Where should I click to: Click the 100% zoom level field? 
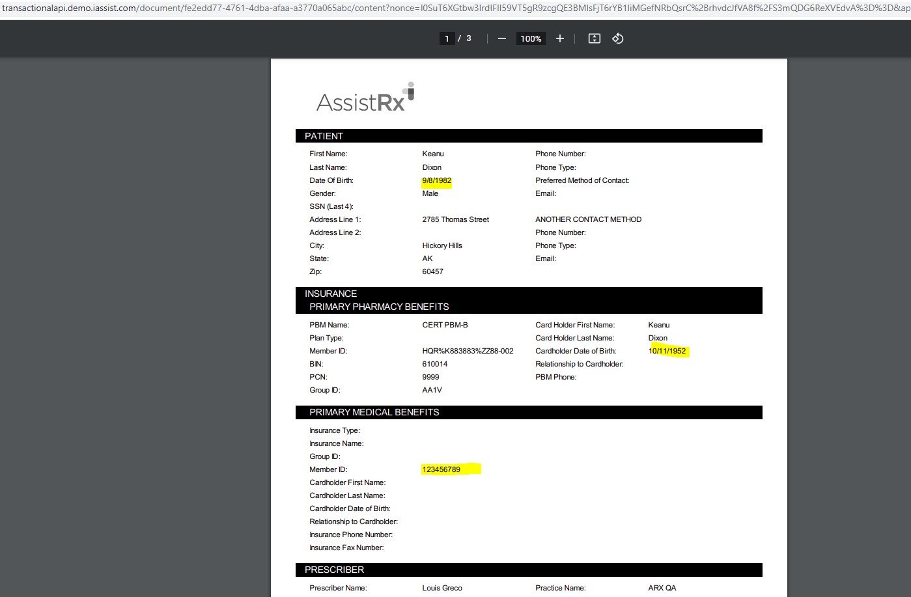pos(531,39)
